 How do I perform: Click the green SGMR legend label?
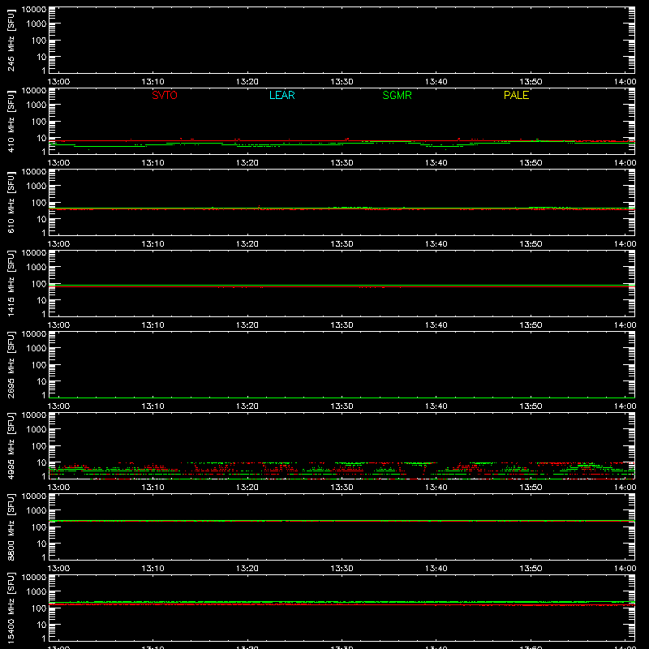tap(397, 95)
